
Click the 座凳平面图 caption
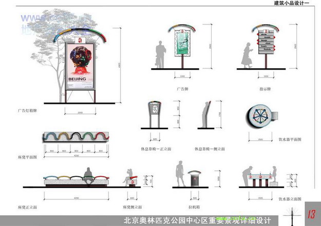[27, 157]
